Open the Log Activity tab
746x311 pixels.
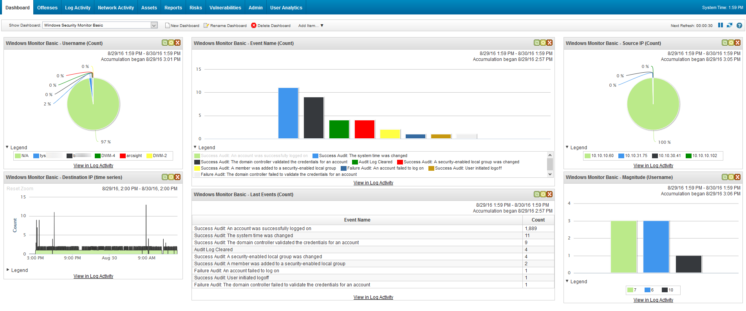78,7
